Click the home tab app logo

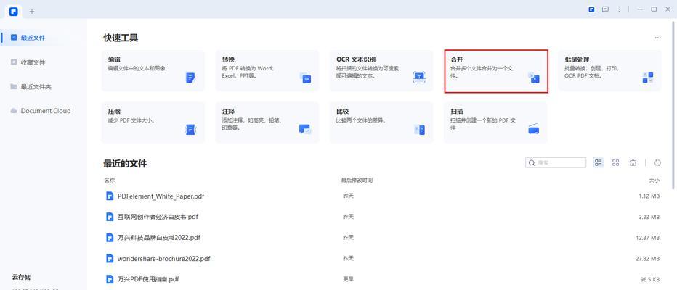(x=14, y=11)
